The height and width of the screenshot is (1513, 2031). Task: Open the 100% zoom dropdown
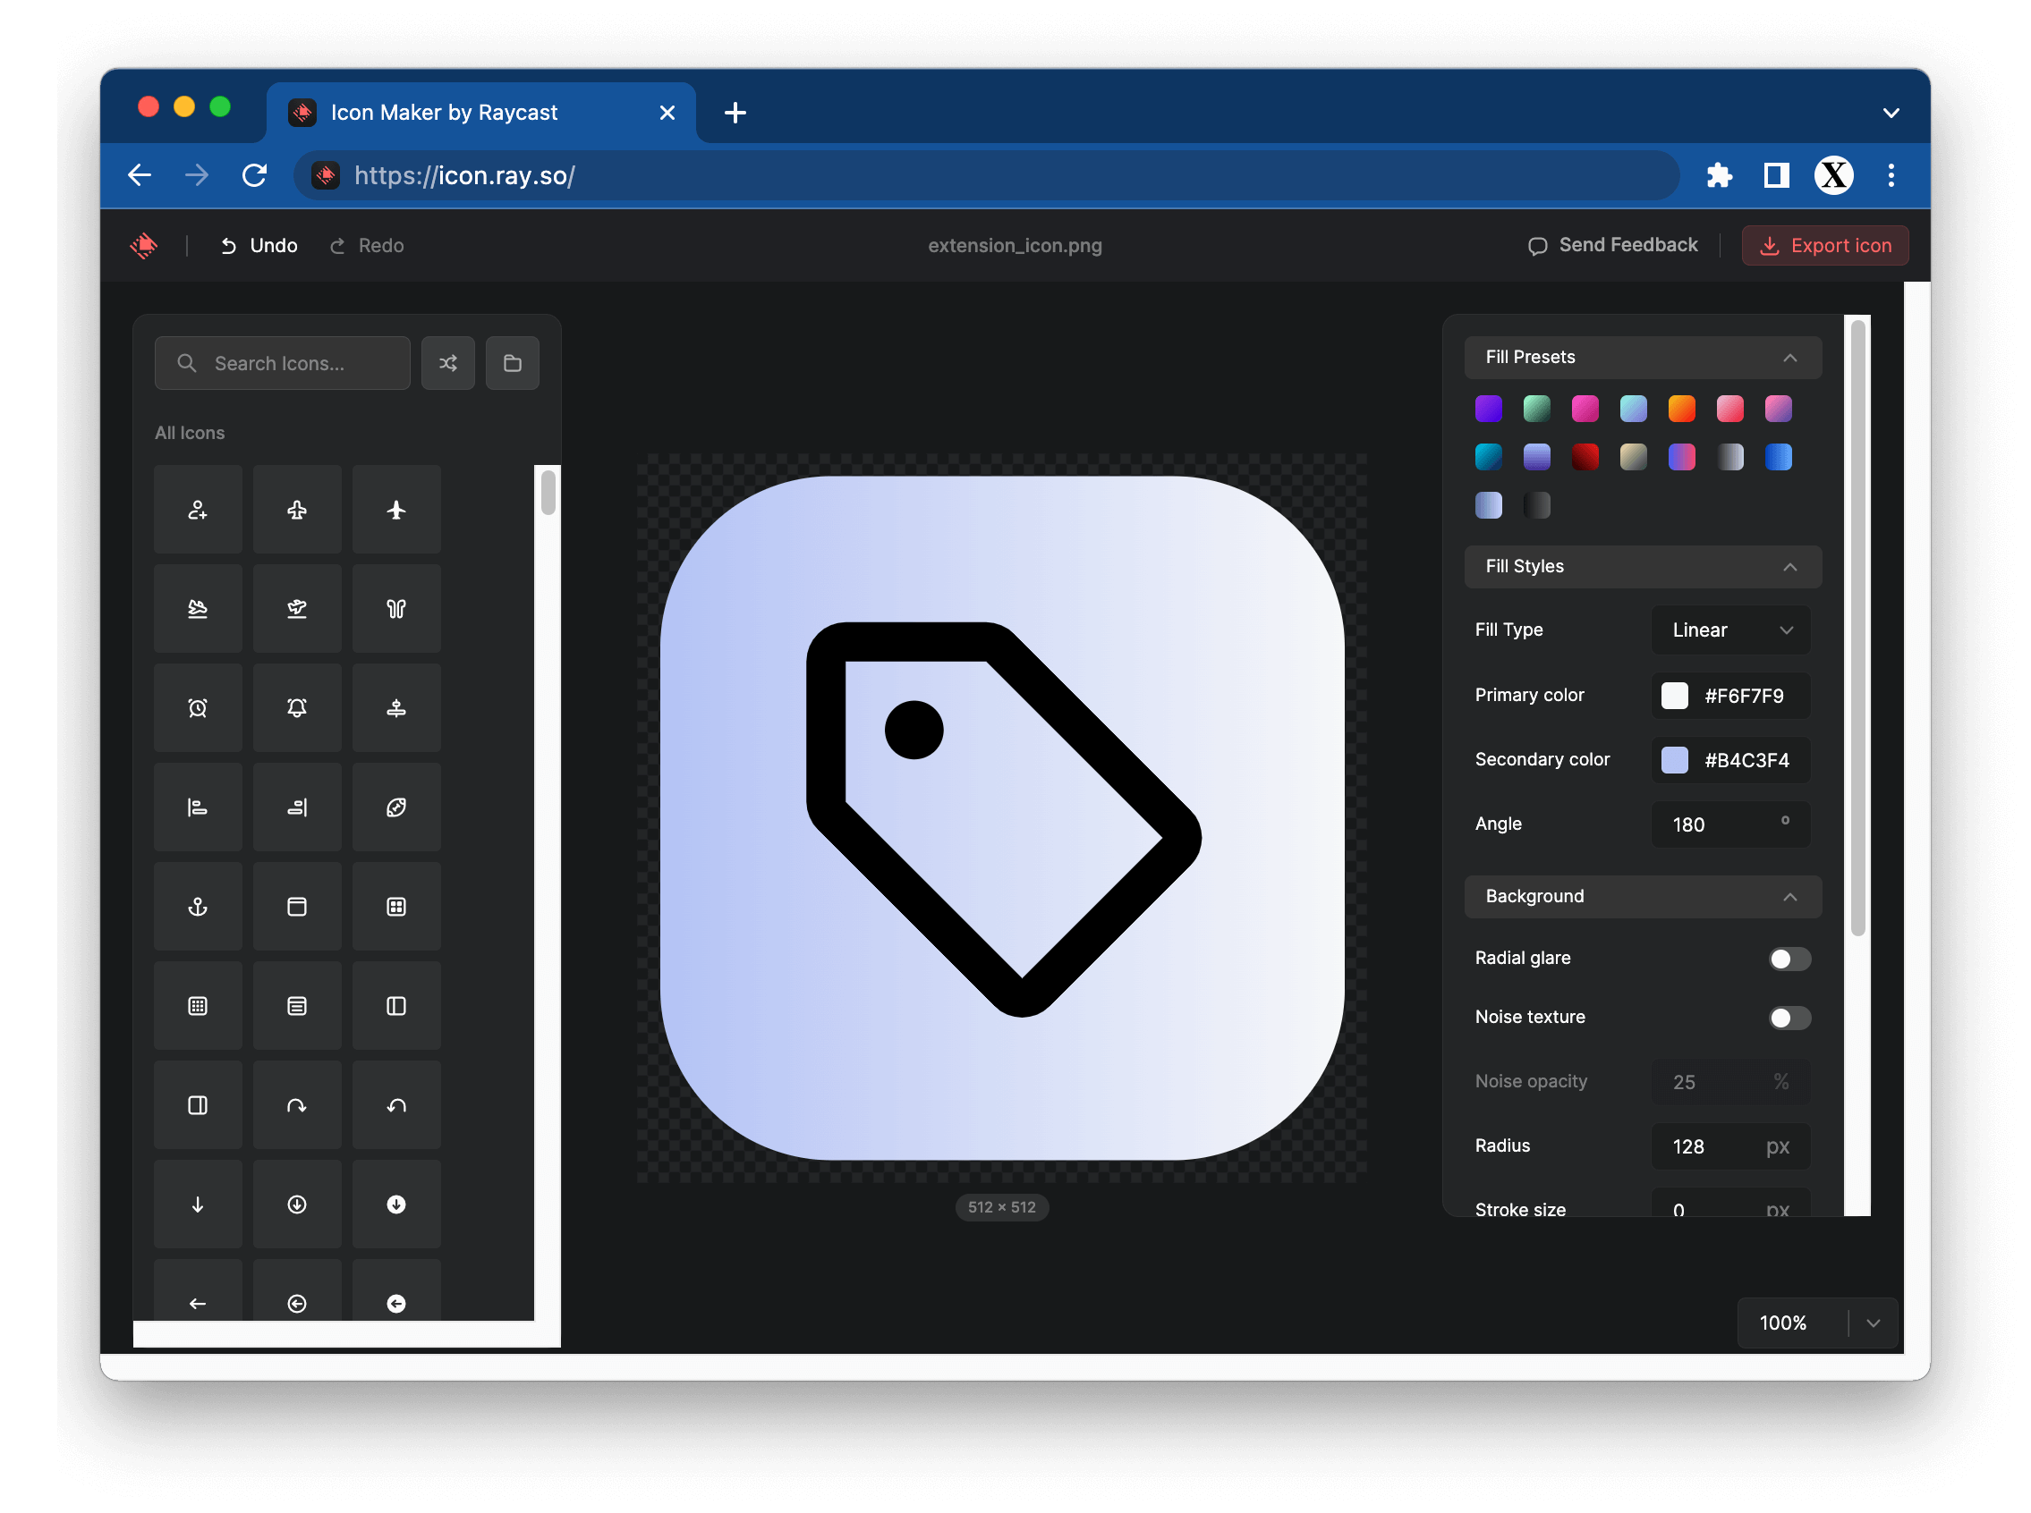point(1873,1323)
